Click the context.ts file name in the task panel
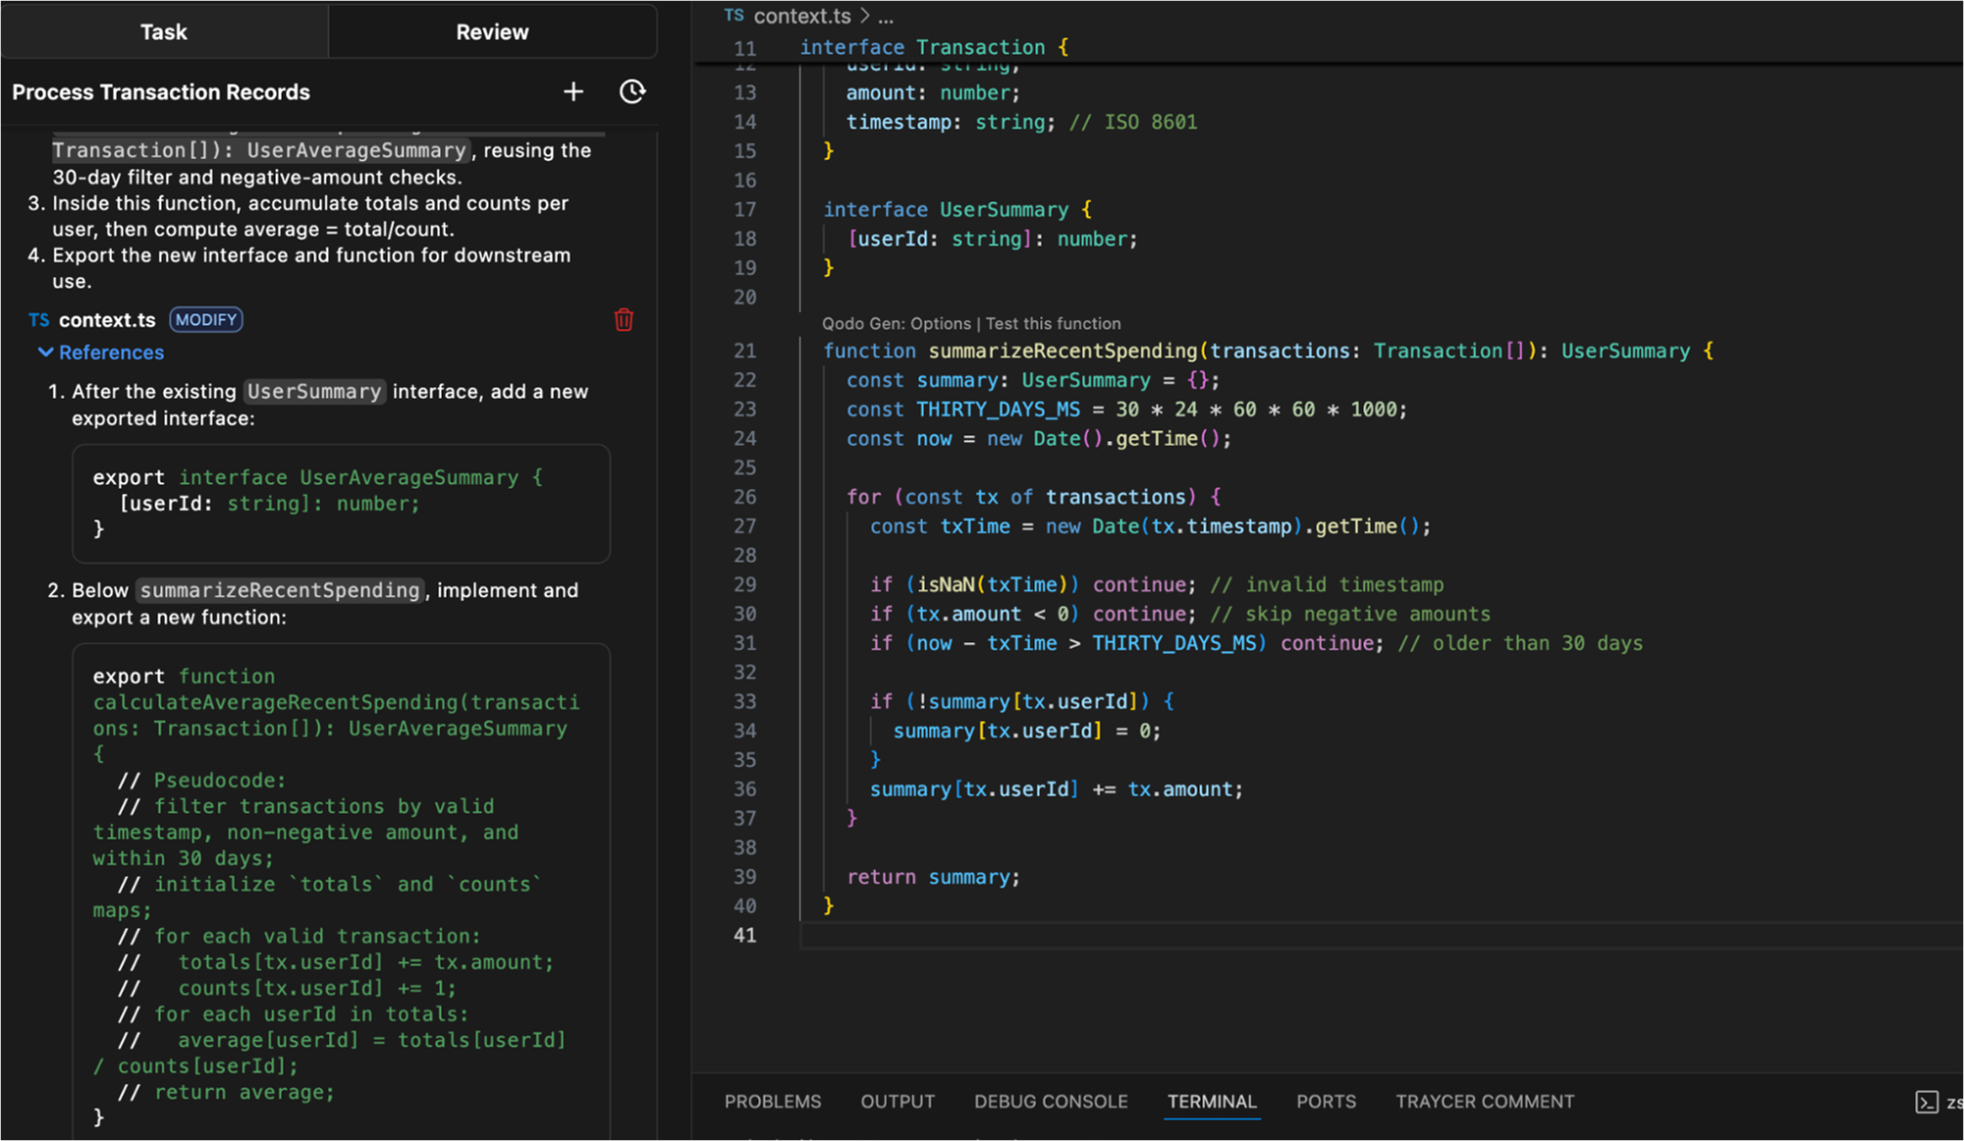This screenshot has height=1141, width=1964. pyautogui.click(x=107, y=320)
